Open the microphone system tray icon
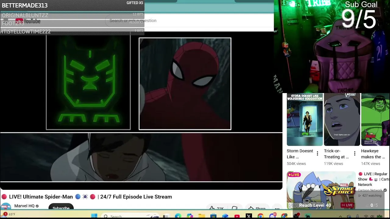The image size is (390, 219). [x=357, y=216]
